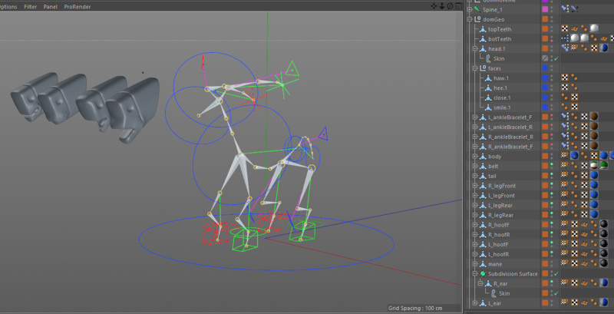The width and height of the screenshot is (614, 314).
Task: Select the smile.1 object in the tree
Action: click(x=500, y=107)
